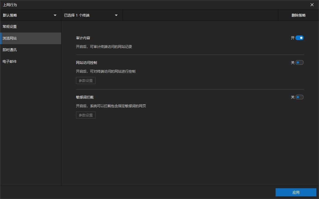The image size is (319, 199).
Task: Click the 审计内容 heading text
Action: click(83, 38)
